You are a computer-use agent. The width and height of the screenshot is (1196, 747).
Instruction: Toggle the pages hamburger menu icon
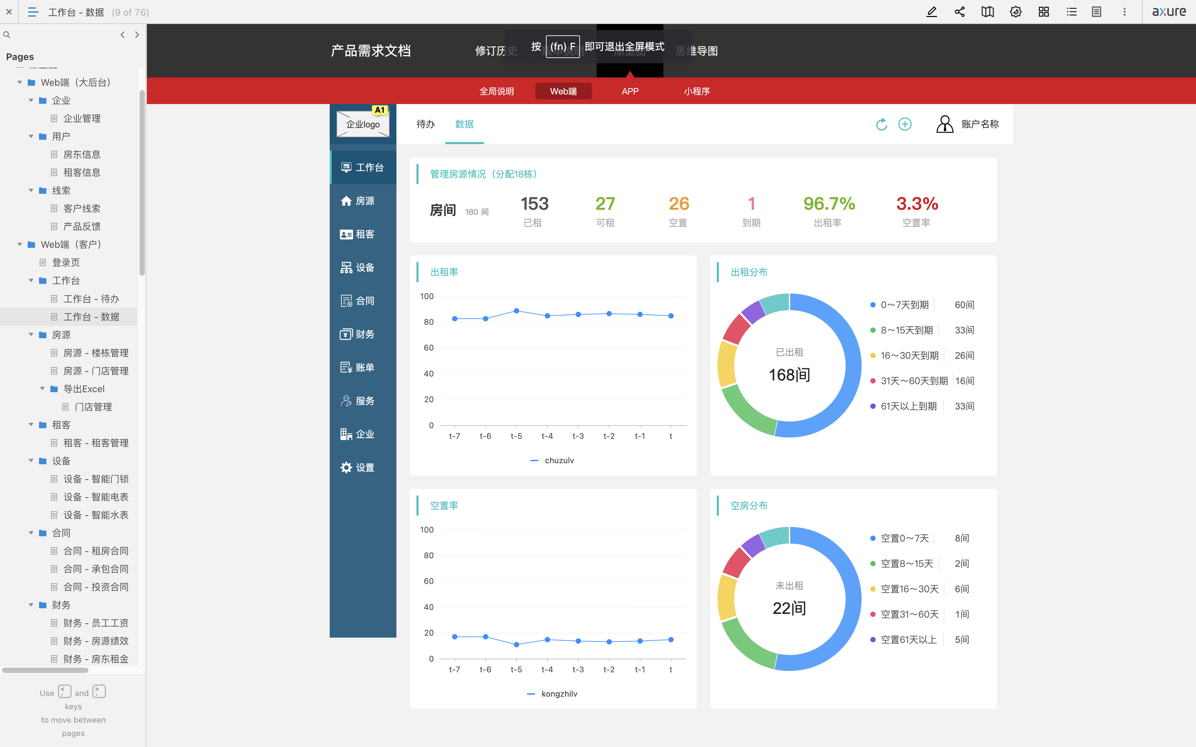pyautogui.click(x=33, y=12)
